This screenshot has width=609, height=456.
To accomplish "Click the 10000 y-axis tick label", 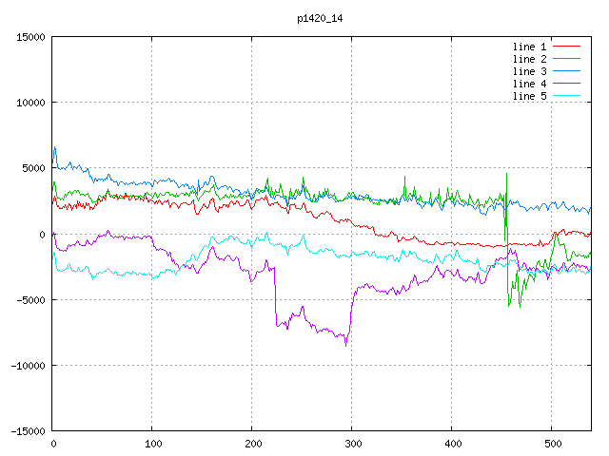I will (x=30, y=103).
